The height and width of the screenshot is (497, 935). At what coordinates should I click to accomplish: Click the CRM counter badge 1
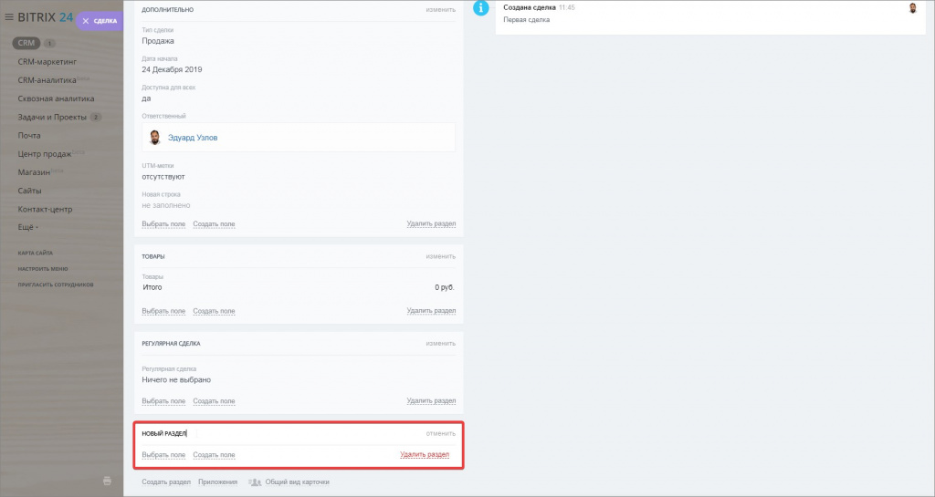click(x=49, y=44)
